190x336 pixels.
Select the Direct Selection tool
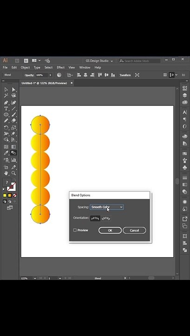tap(14, 90)
